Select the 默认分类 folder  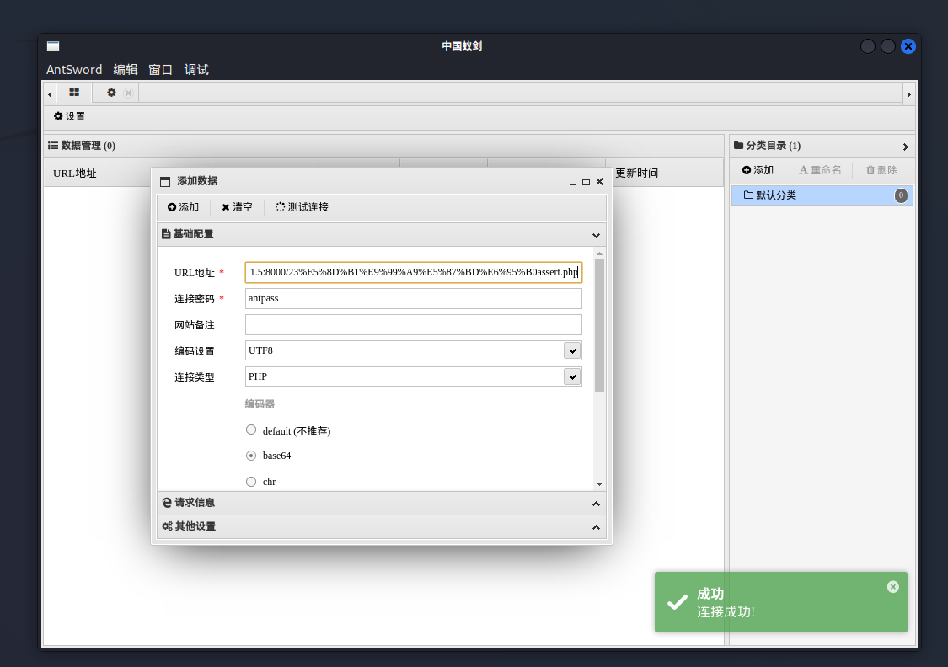click(x=822, y=195)
